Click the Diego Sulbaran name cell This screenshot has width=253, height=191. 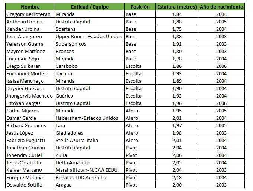point(30,66)
